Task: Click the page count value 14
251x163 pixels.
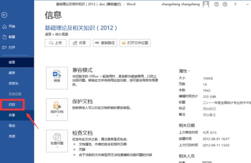Action: tap(205, 84)
